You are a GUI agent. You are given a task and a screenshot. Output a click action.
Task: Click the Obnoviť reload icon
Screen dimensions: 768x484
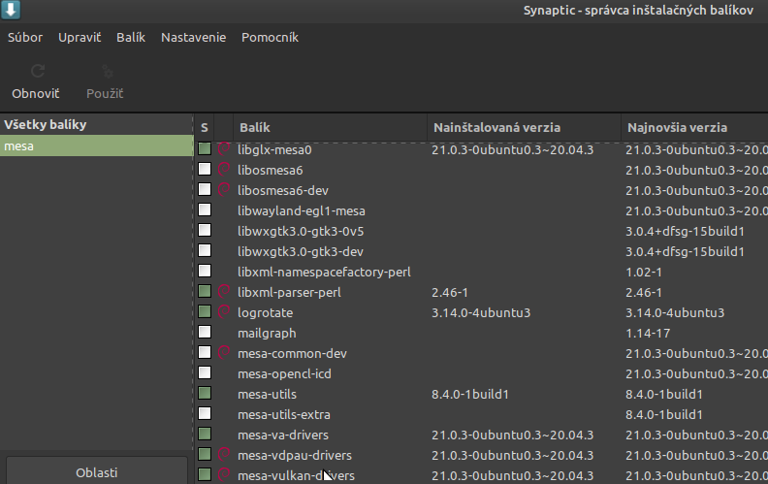36,72
